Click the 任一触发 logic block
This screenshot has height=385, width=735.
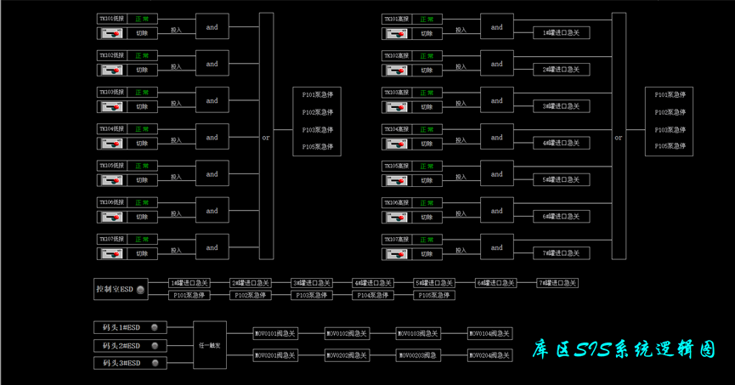pyautogui.click(x=211, y=345)
